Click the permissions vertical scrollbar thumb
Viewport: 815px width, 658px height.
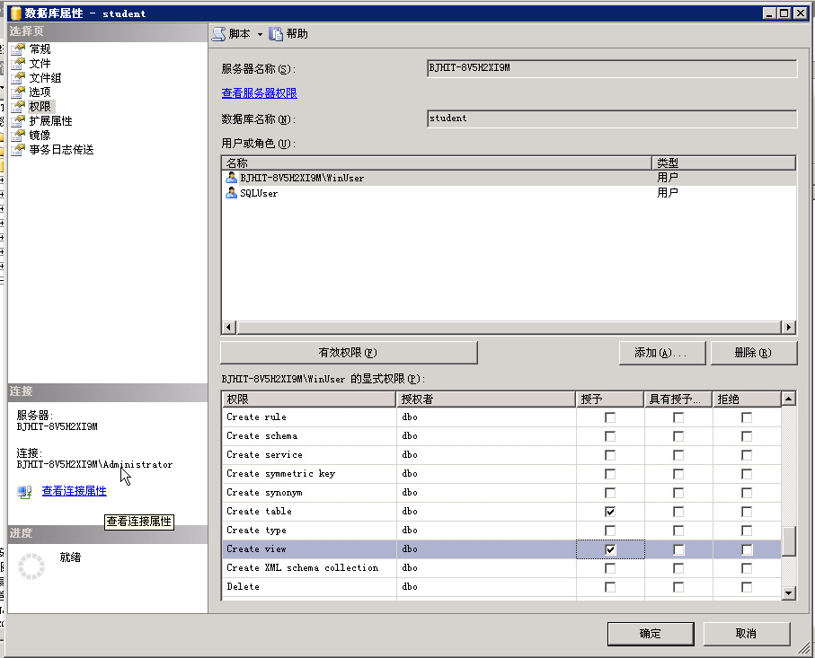788,541
